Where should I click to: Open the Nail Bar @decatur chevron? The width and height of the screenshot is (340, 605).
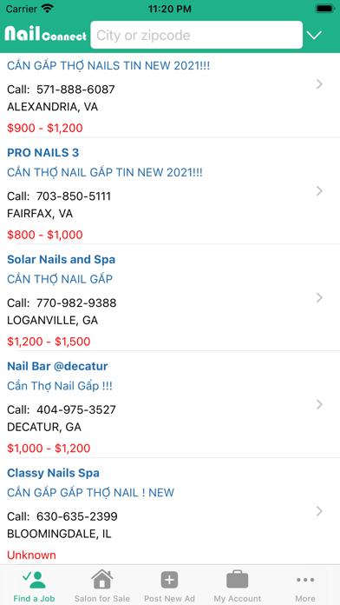(x=319, y=404)
